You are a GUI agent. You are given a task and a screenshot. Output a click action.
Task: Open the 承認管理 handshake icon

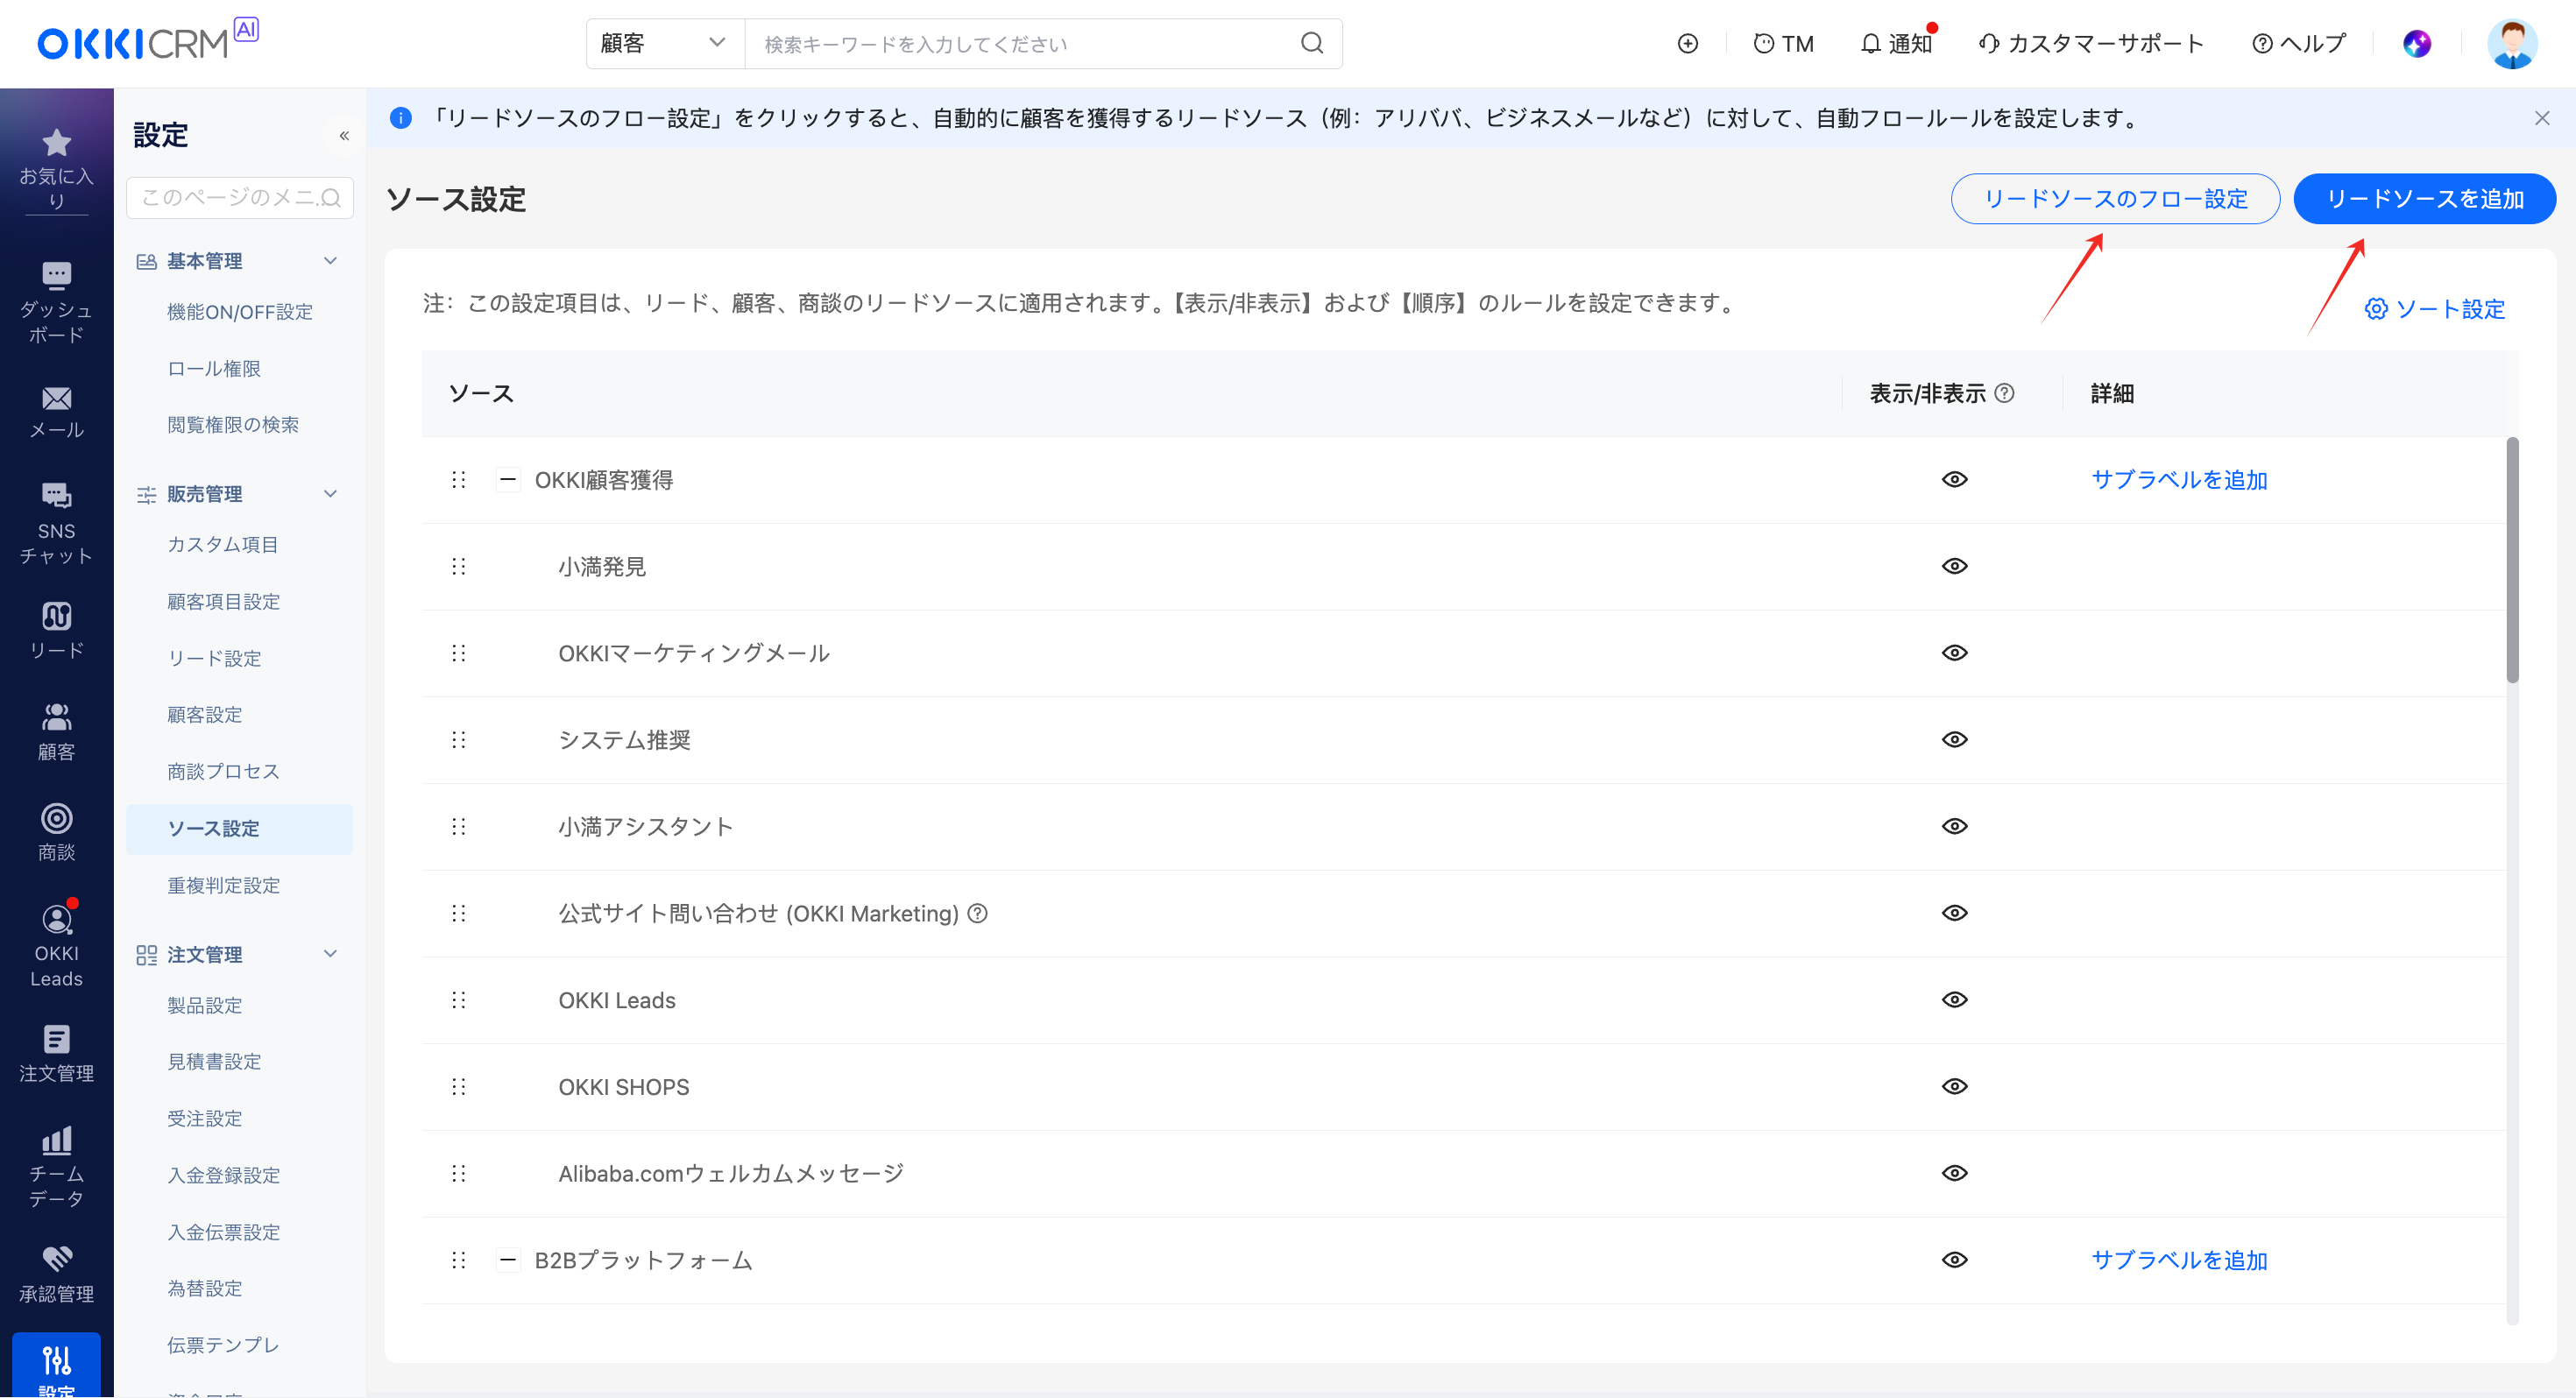(56, 1260)
